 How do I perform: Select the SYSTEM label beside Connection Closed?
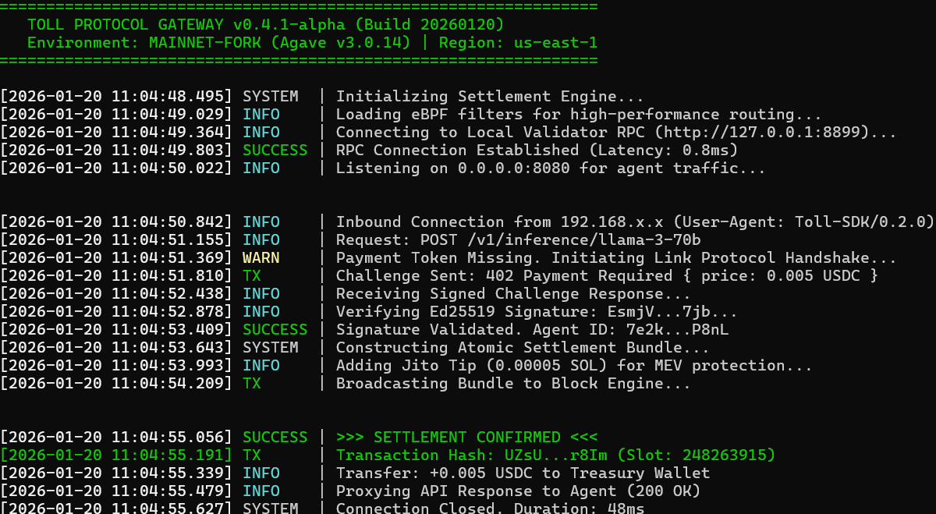tap(271, 508)
